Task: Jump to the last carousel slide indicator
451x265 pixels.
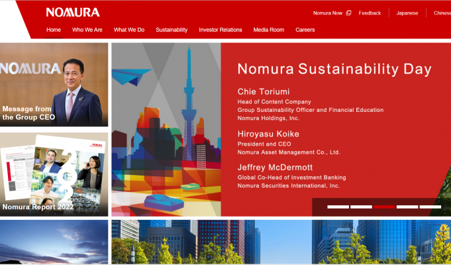Action: pyautogui.click(x=430, y=207)
